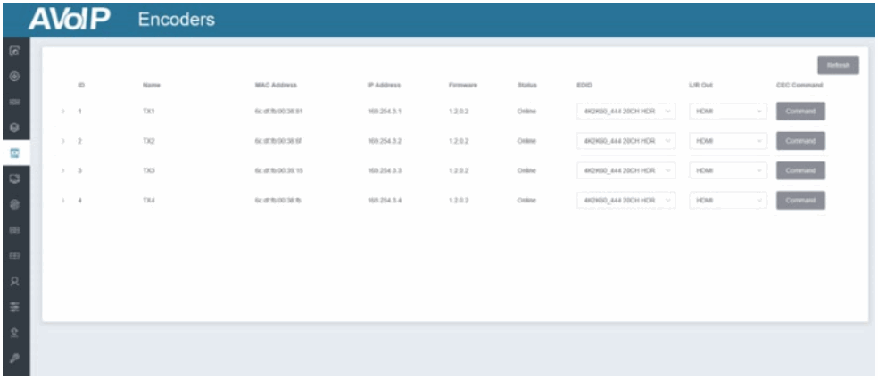The image size is (878, 380).
Task: Open the L/R Out dropdown for TX4
Action: (728, 201)
